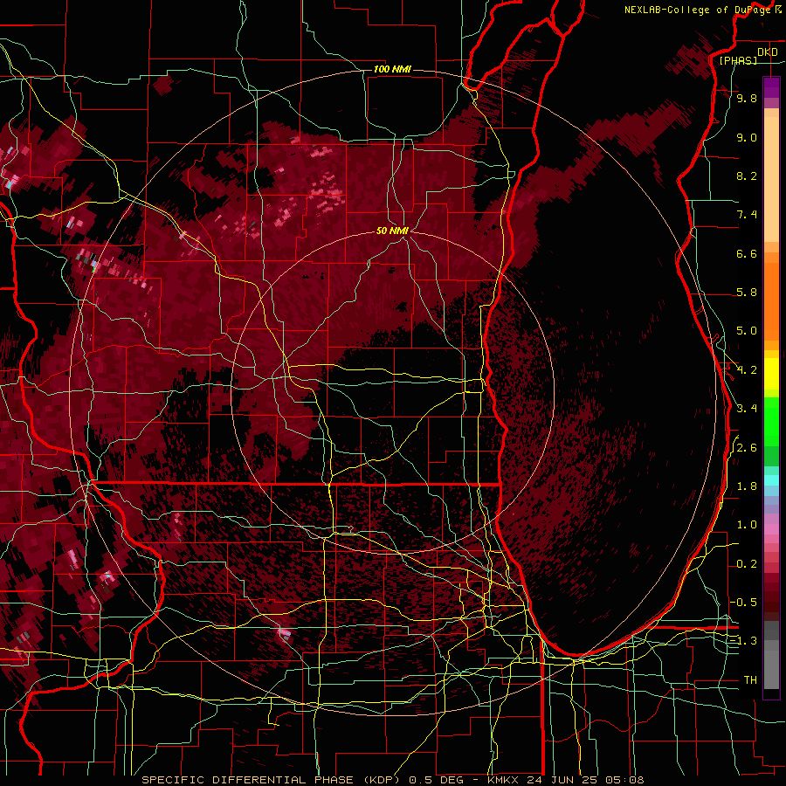The width and height of the screenshot is (786, 786).
Task: Click the 100 NMI range ring label
Action: 392,69
